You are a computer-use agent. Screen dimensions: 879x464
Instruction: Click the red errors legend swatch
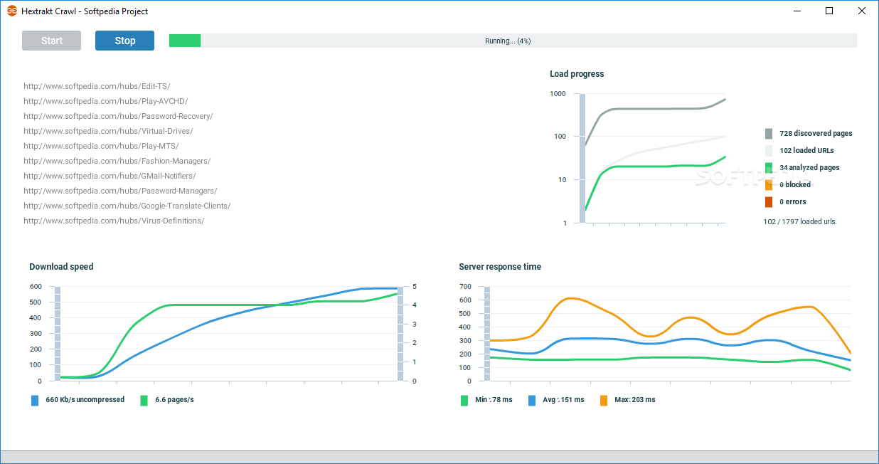click(769, 202)
